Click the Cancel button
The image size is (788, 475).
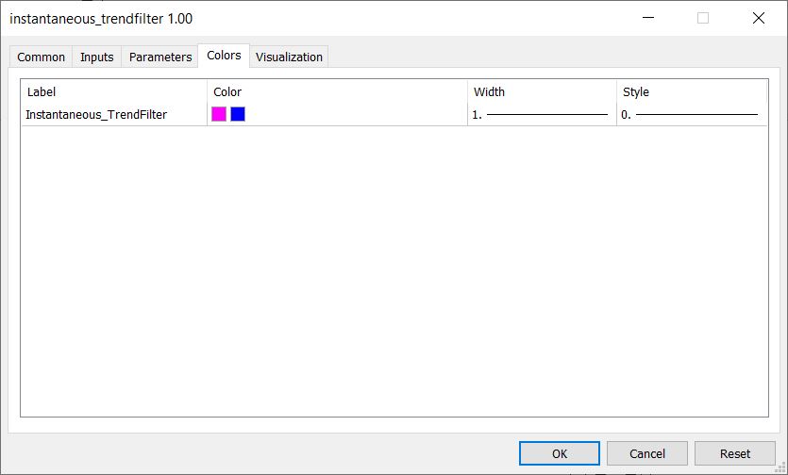[647, 453]
